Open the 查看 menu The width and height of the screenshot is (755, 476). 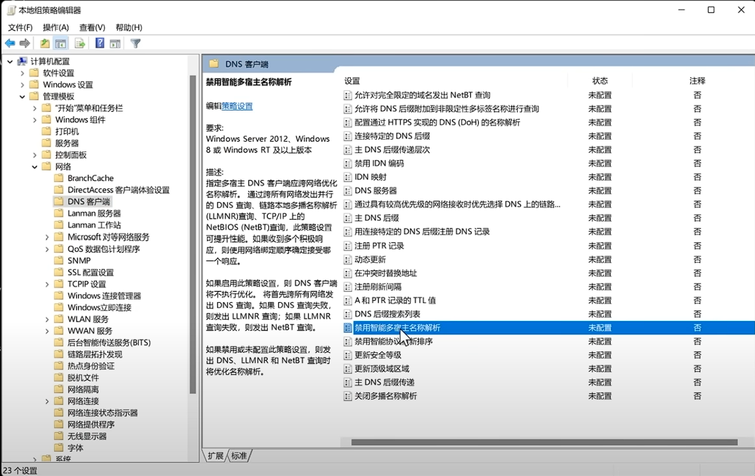(92, 27)
